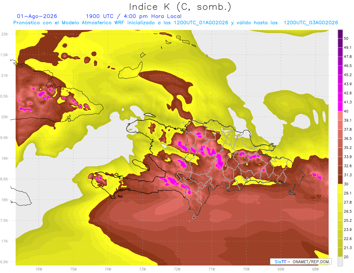
Task: Click the legend value 39.1
Action: click(x=348, y=120)
